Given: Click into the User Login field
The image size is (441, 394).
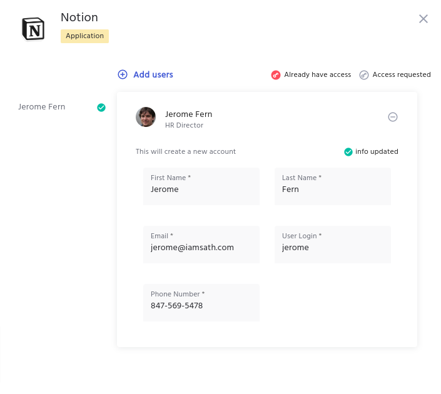Looking at the screenshot, I should pyautogui.click(x=332, y=248).
